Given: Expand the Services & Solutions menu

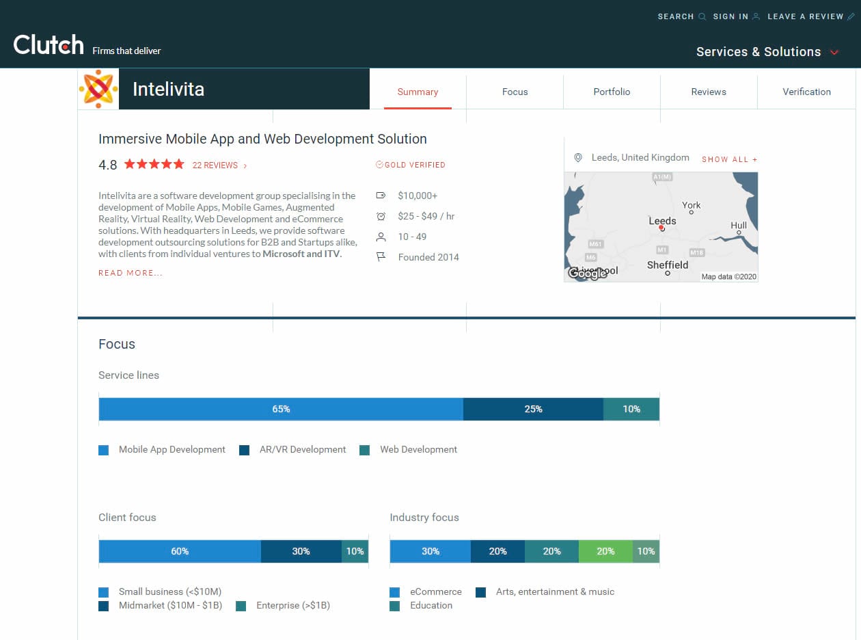Looking at the screenshot, I should pos(767,52).
